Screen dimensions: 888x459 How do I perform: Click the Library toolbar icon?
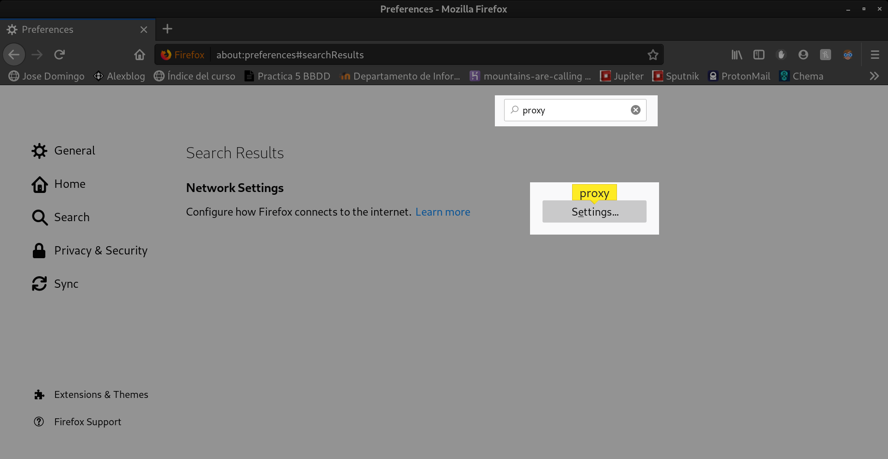pyautogui.click(x=737, y=55)
